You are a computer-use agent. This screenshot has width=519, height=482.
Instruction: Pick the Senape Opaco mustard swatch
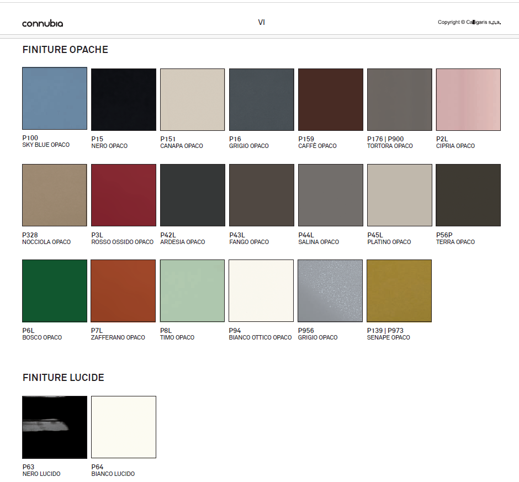399,290
